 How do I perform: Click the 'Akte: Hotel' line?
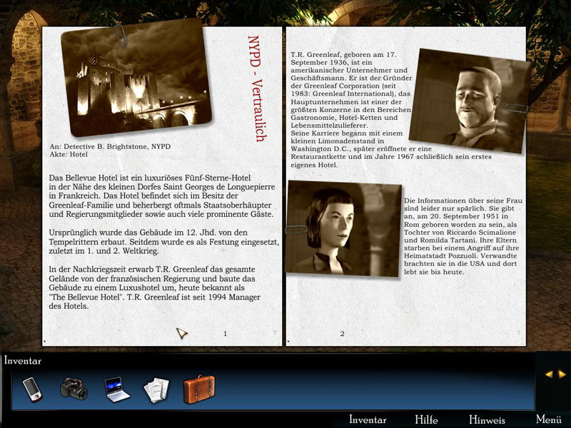(x=69, y=154)
